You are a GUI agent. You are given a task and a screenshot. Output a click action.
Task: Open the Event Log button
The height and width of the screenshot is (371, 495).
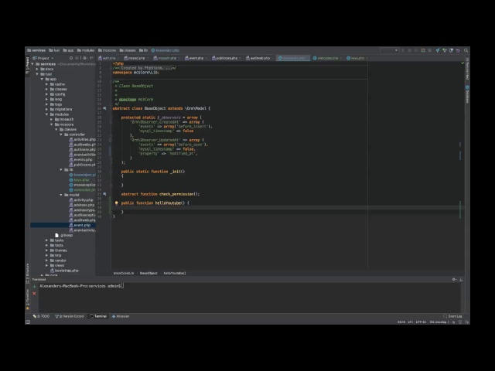point(452,316)
